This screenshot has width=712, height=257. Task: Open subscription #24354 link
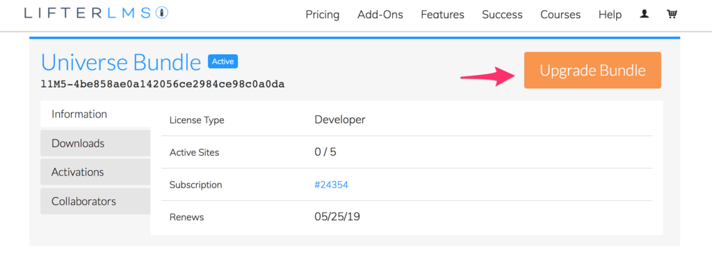click(x=331, y=185)
